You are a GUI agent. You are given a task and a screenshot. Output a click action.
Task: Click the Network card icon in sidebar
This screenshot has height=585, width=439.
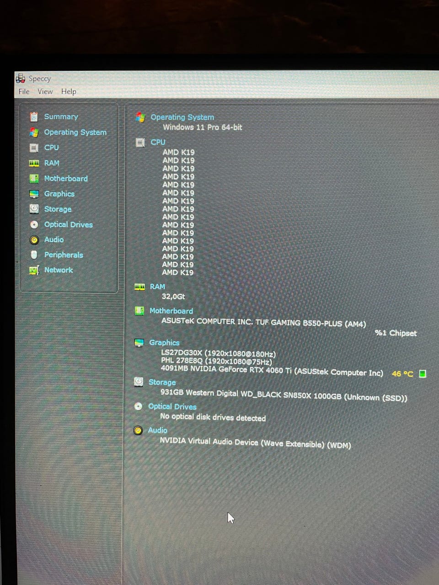click(34, 270)
